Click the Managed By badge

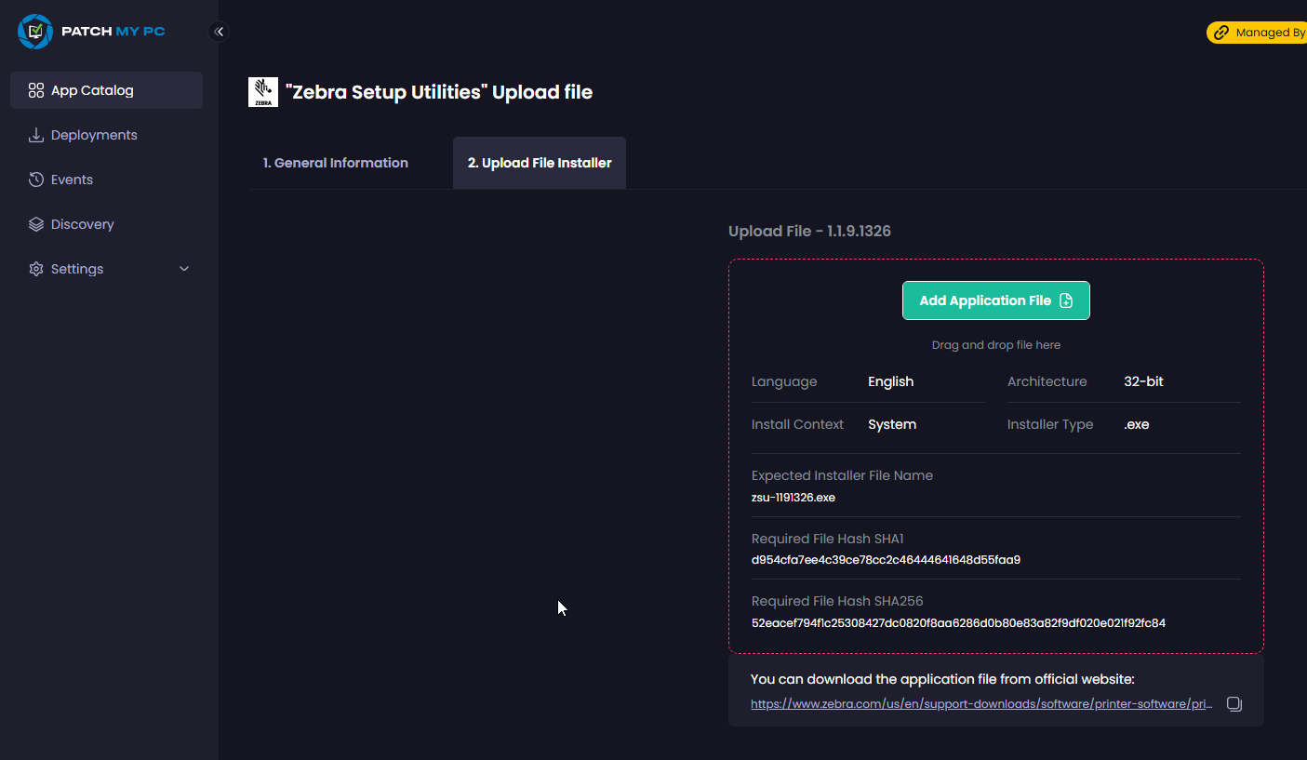pyautogui.click(x=1258, y=33)
